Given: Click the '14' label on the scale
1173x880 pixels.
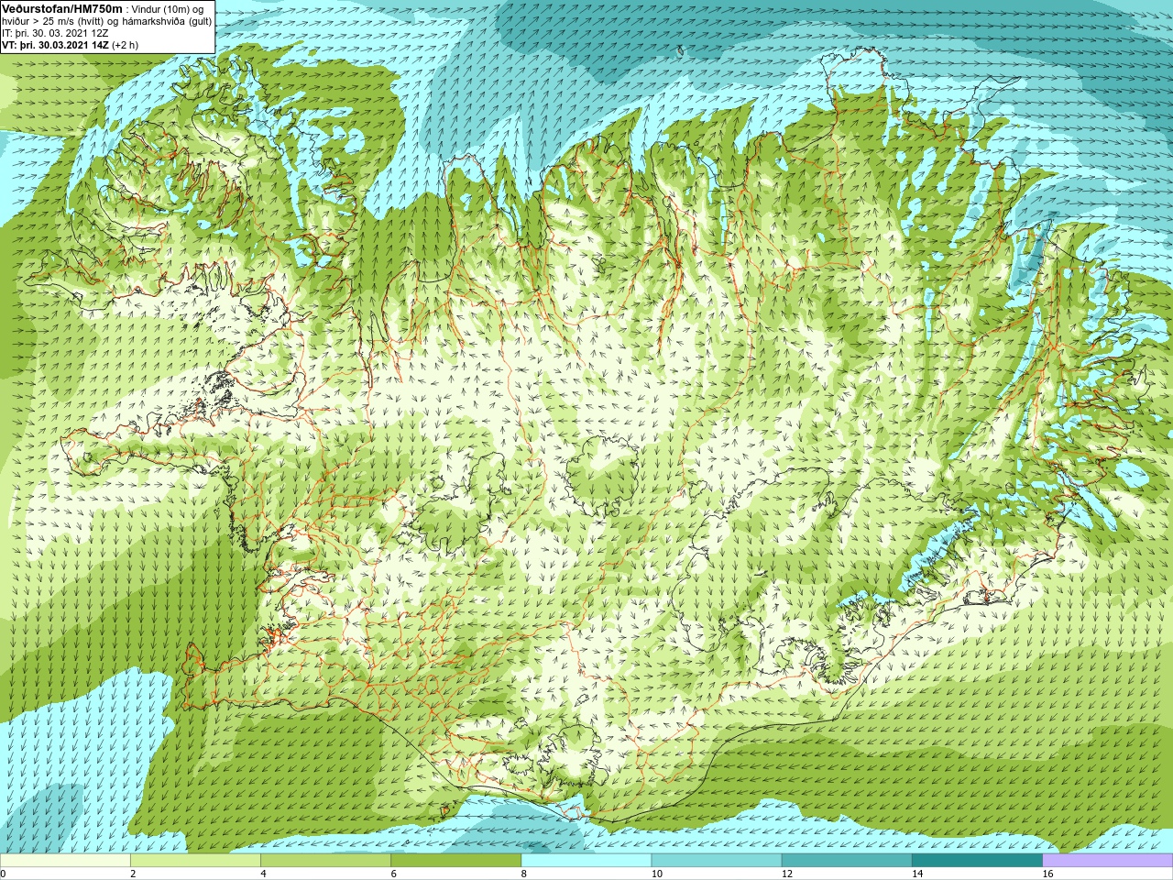Looking at the screenshot, I should pos(916,874).
